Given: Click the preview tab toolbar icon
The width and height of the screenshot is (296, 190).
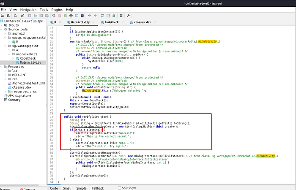Looking at the screenshot, I should pos(47,16).
